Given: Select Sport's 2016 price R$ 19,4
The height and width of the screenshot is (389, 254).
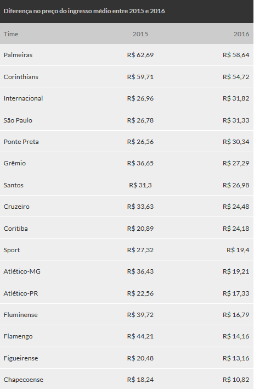Looking at the screenshot, I should pyautogui.click(x=238, y=250).
